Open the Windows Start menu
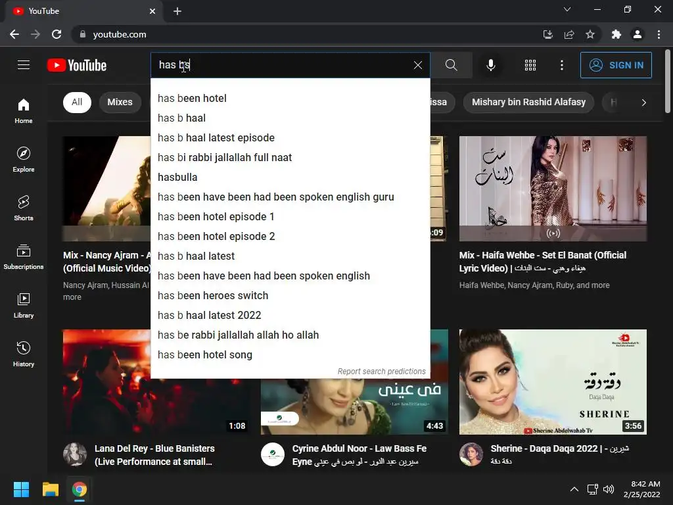 coord(21,489)
